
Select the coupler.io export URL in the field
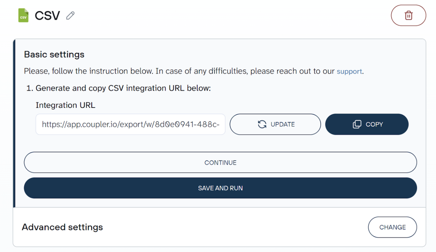(130, 124)
